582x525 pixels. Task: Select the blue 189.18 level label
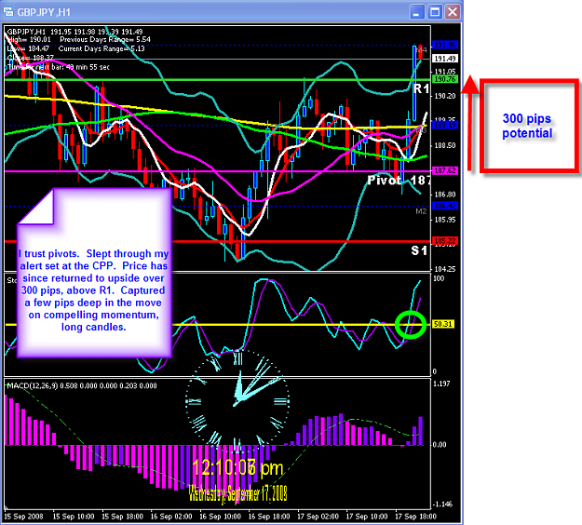point(445,125)
